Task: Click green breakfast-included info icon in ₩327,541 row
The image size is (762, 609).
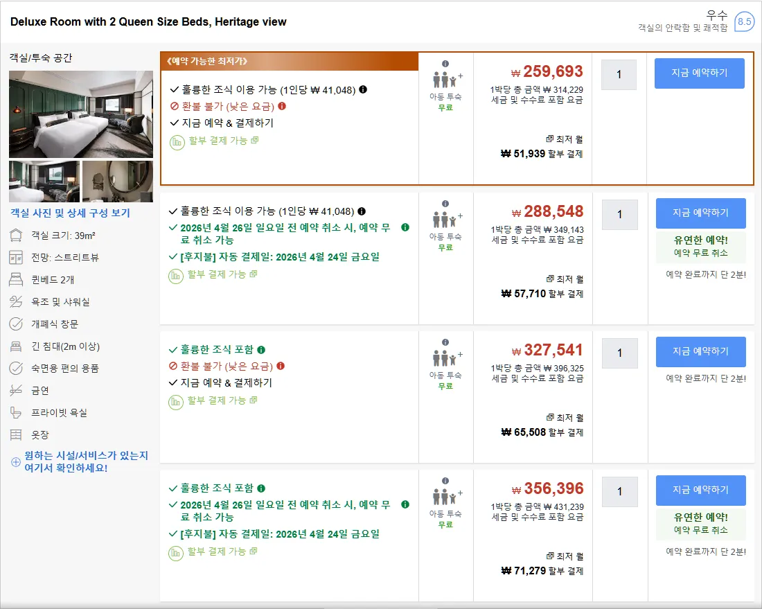Action: 261,350
